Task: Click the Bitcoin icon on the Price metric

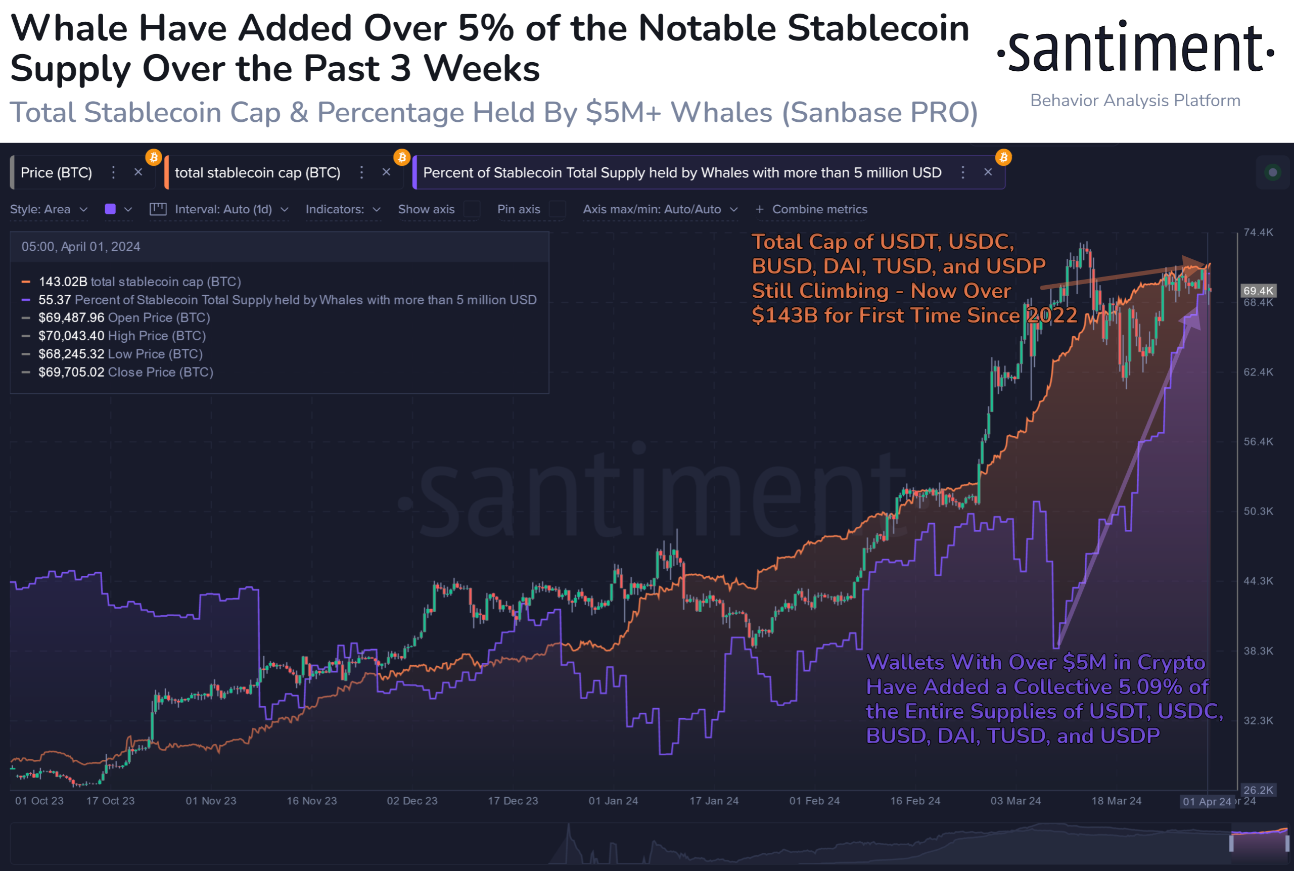Action: (154, 157)
